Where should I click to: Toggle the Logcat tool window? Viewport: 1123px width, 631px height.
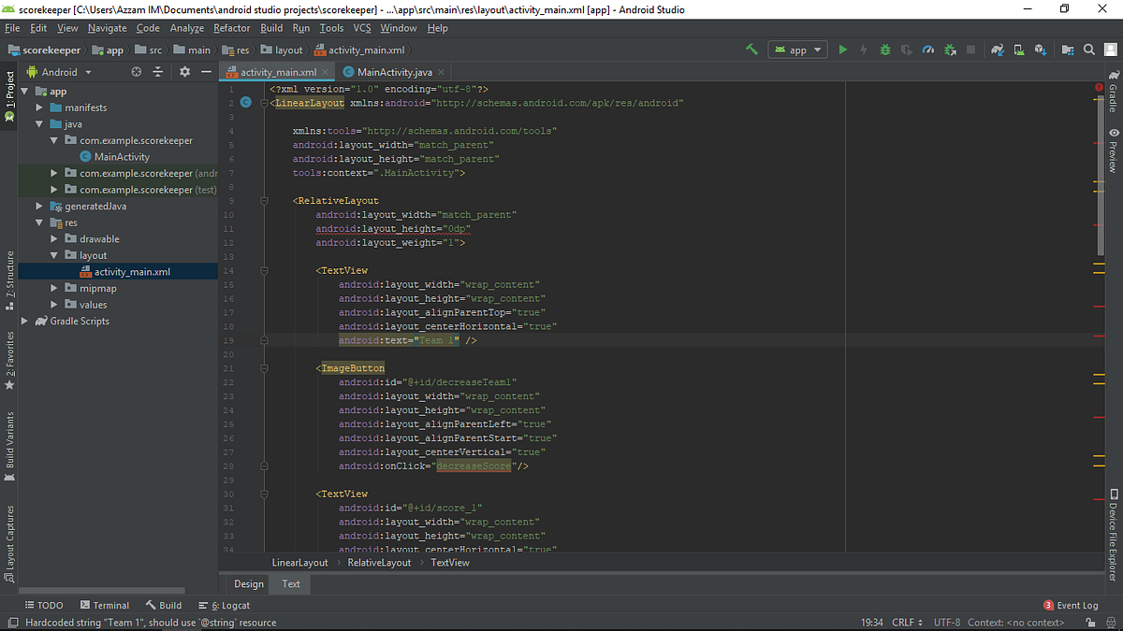[228, 605]
